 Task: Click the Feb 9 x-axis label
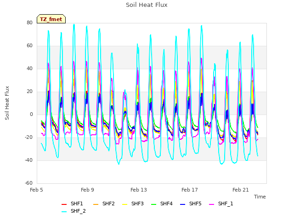click(87, 190)
